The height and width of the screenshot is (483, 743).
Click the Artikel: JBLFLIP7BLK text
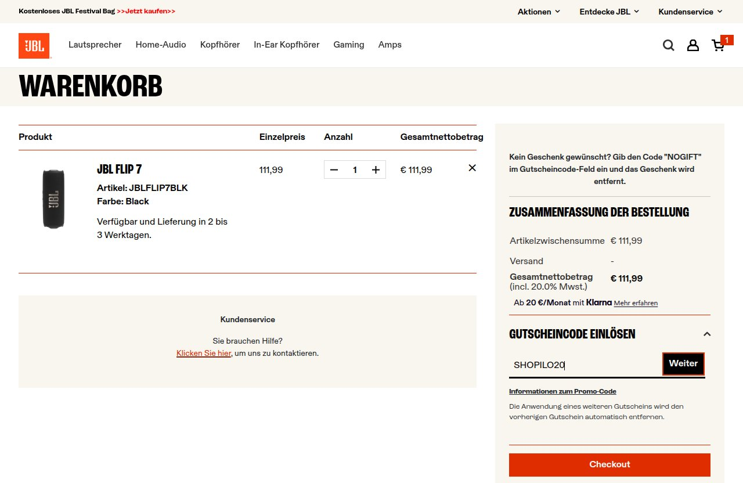(142, 188)
